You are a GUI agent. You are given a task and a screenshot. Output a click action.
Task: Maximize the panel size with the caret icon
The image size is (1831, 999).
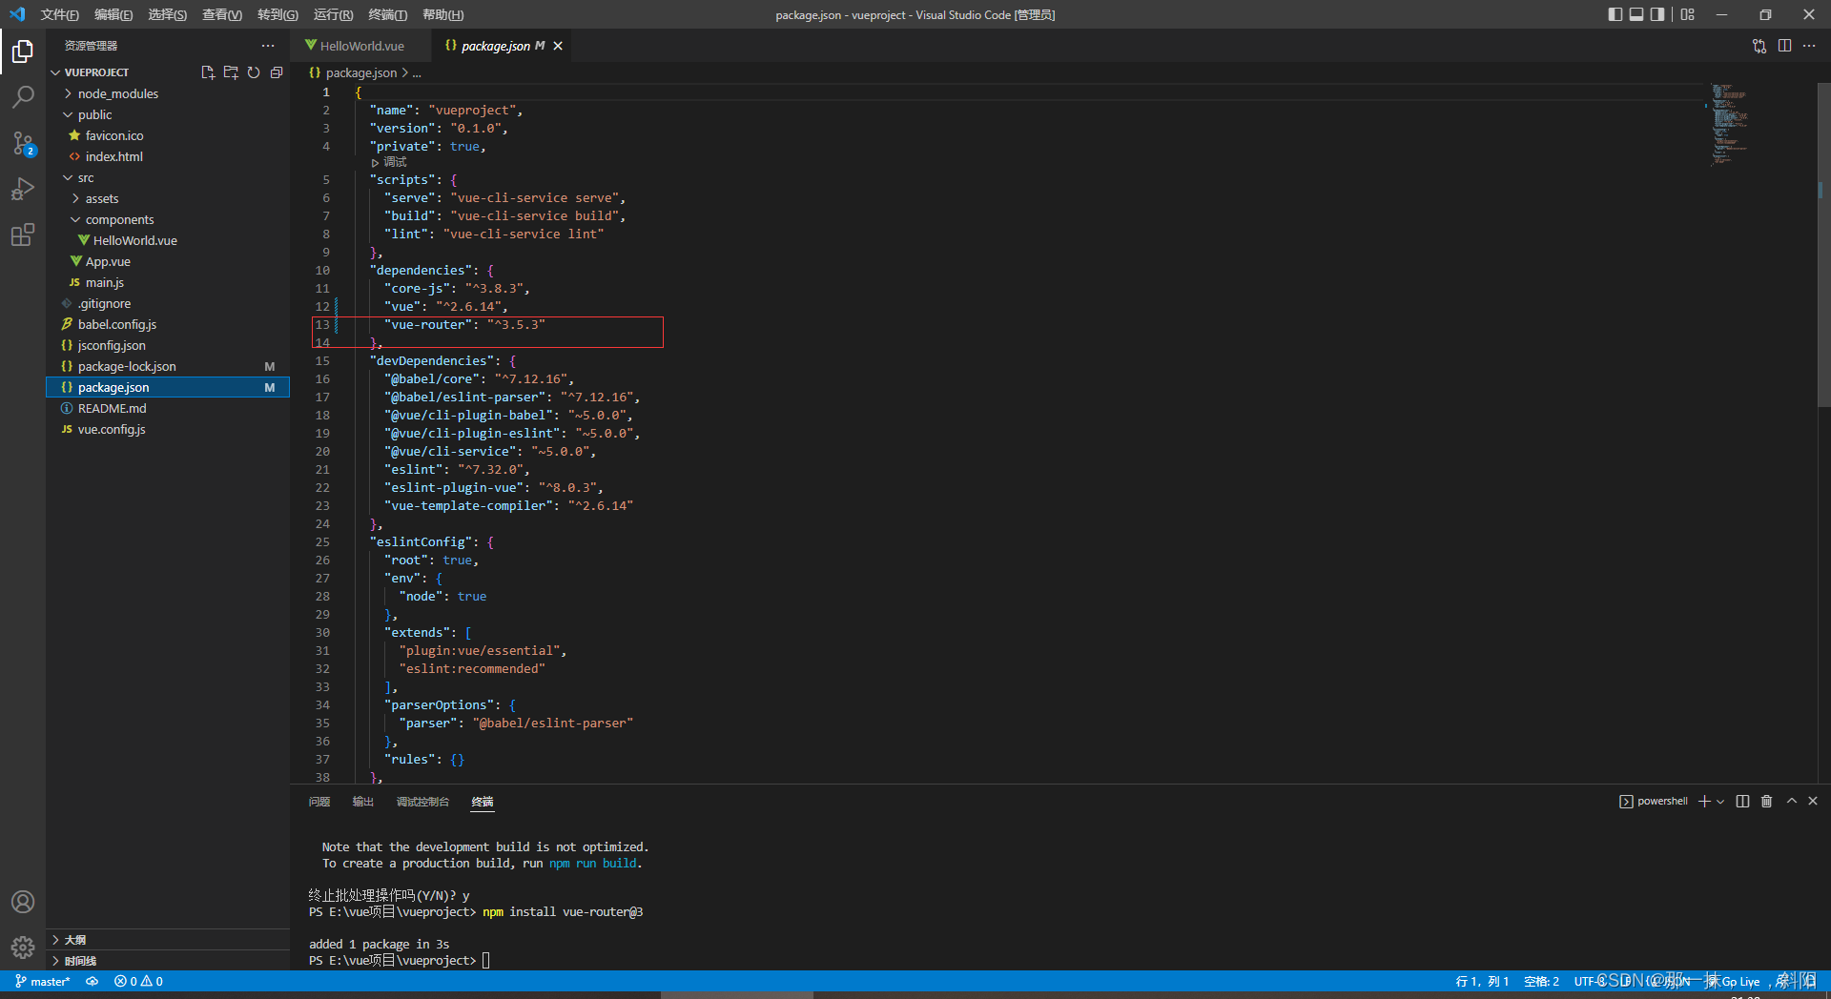click(x=1792, y=802)
